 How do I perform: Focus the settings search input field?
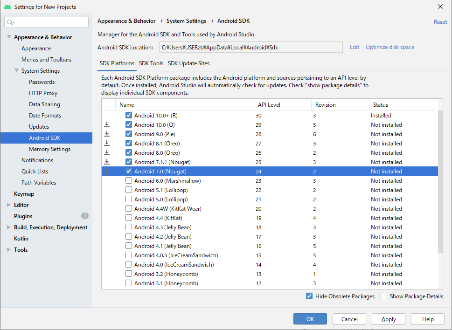click(x=46, y=22)
